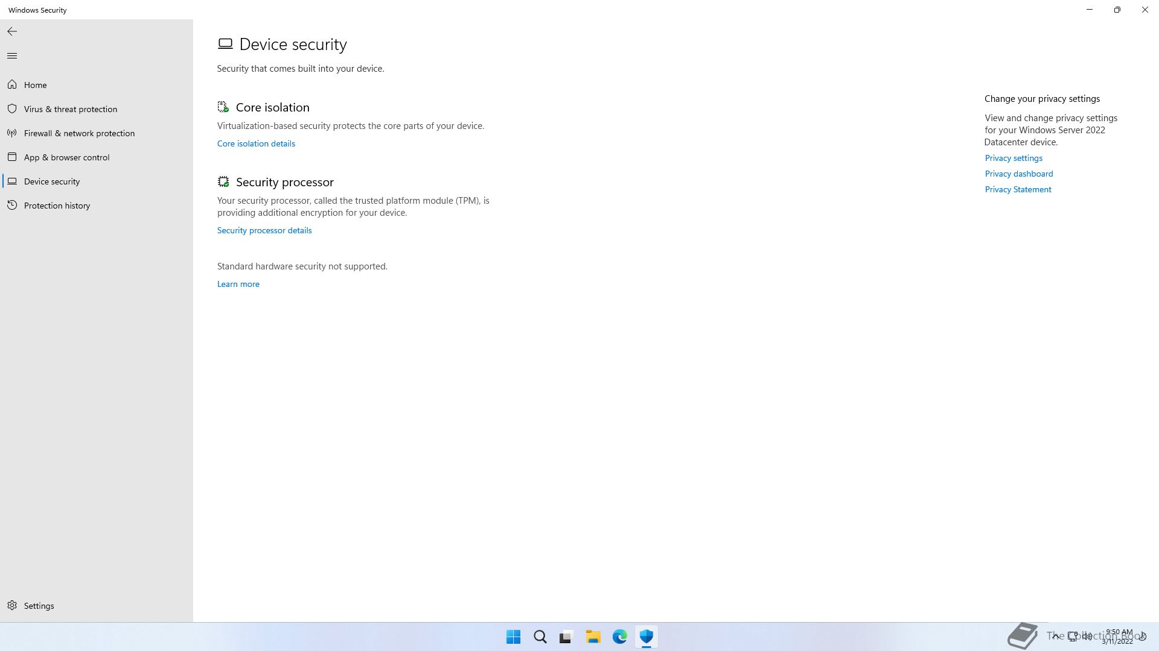The width and height of the screenshot is (1159, 651).
Task: Open the Privacy settings link
Action: [1014, 158]
